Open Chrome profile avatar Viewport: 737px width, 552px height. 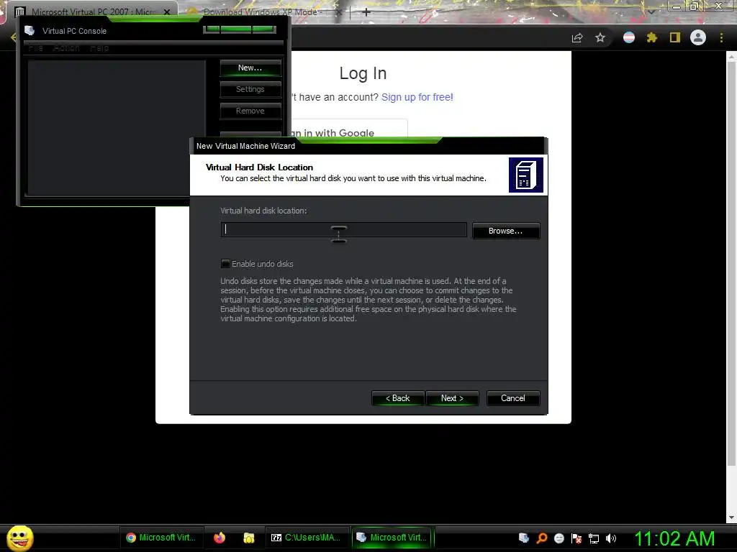click(x=698, y=37)
